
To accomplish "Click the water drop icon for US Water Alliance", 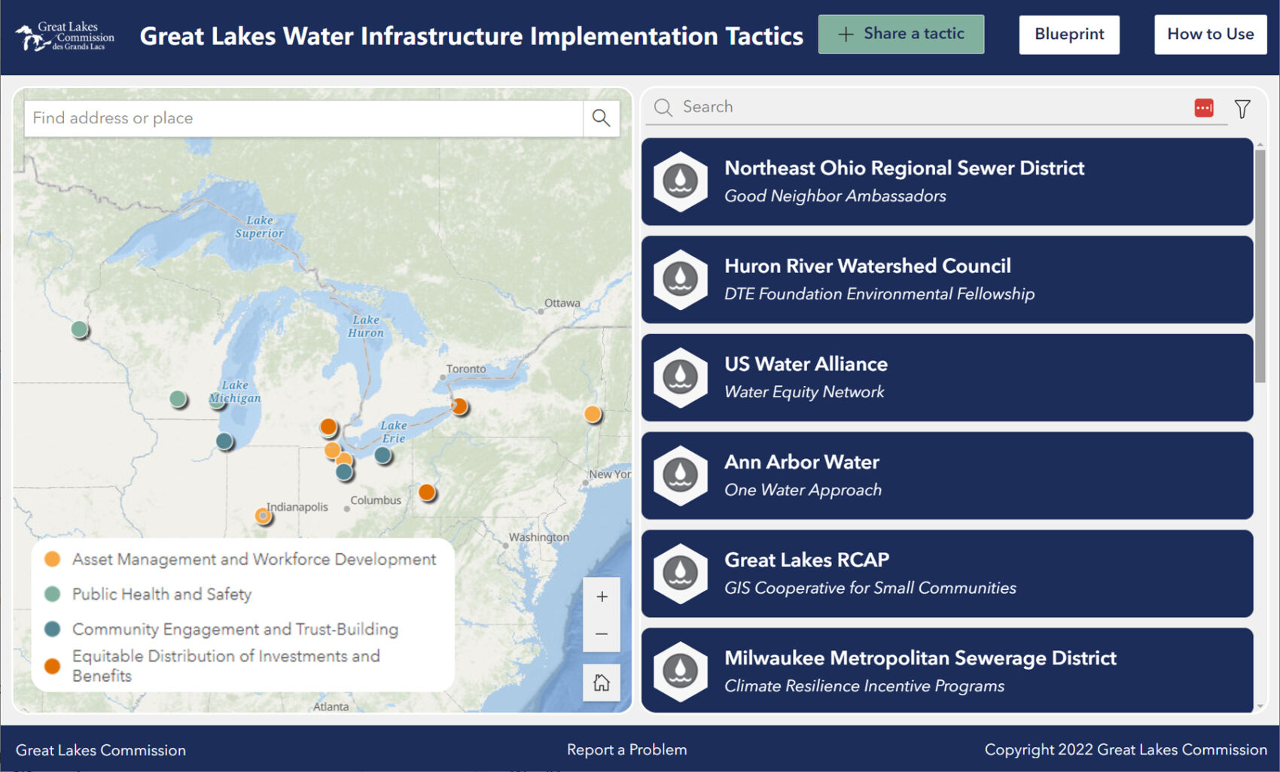I will tap(681, 378).
